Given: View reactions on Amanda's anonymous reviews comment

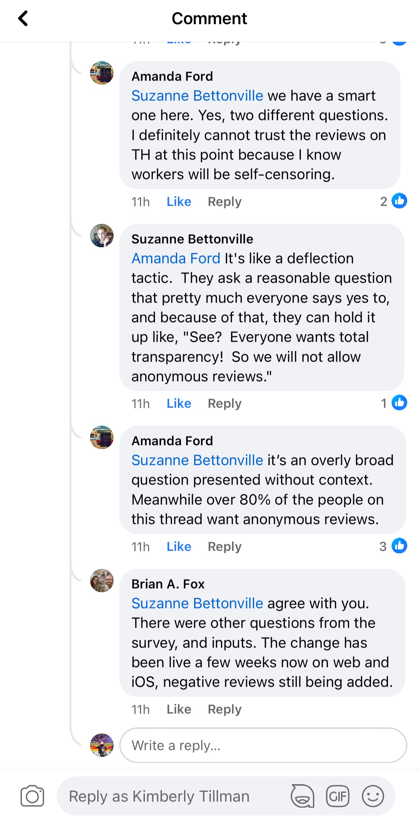Looking at the screenshot, I should [394, 546].
